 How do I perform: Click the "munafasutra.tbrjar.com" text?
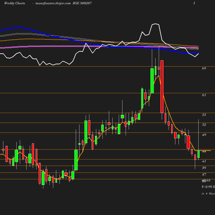(53, 3)
